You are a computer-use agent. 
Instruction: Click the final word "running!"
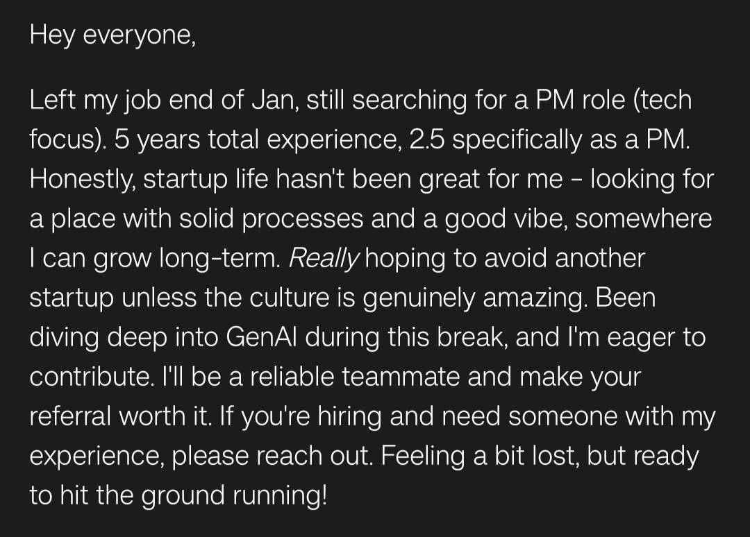coord(281,495)
